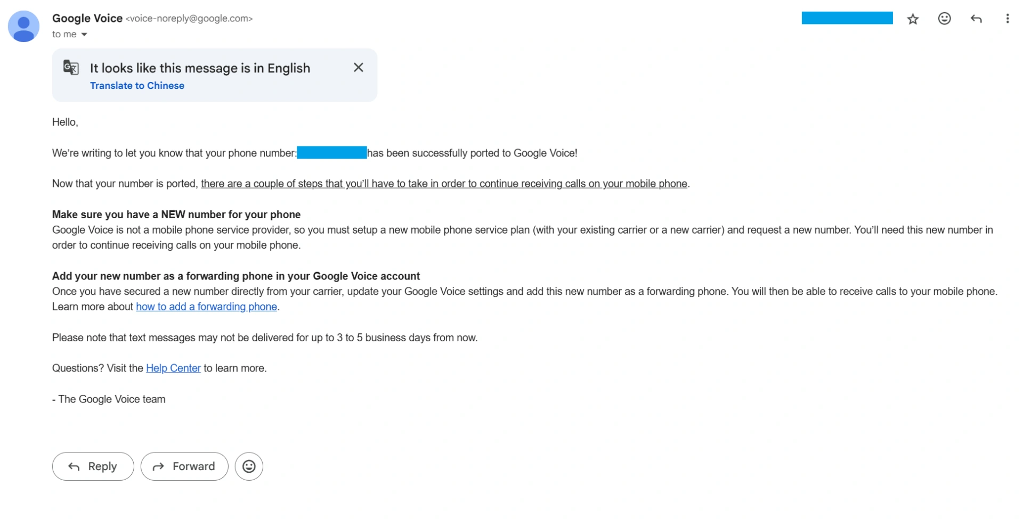The image size is (1023, 519).
Task: Star this Google Voice email
Action: pyautogui.click(x=913, y=19)
